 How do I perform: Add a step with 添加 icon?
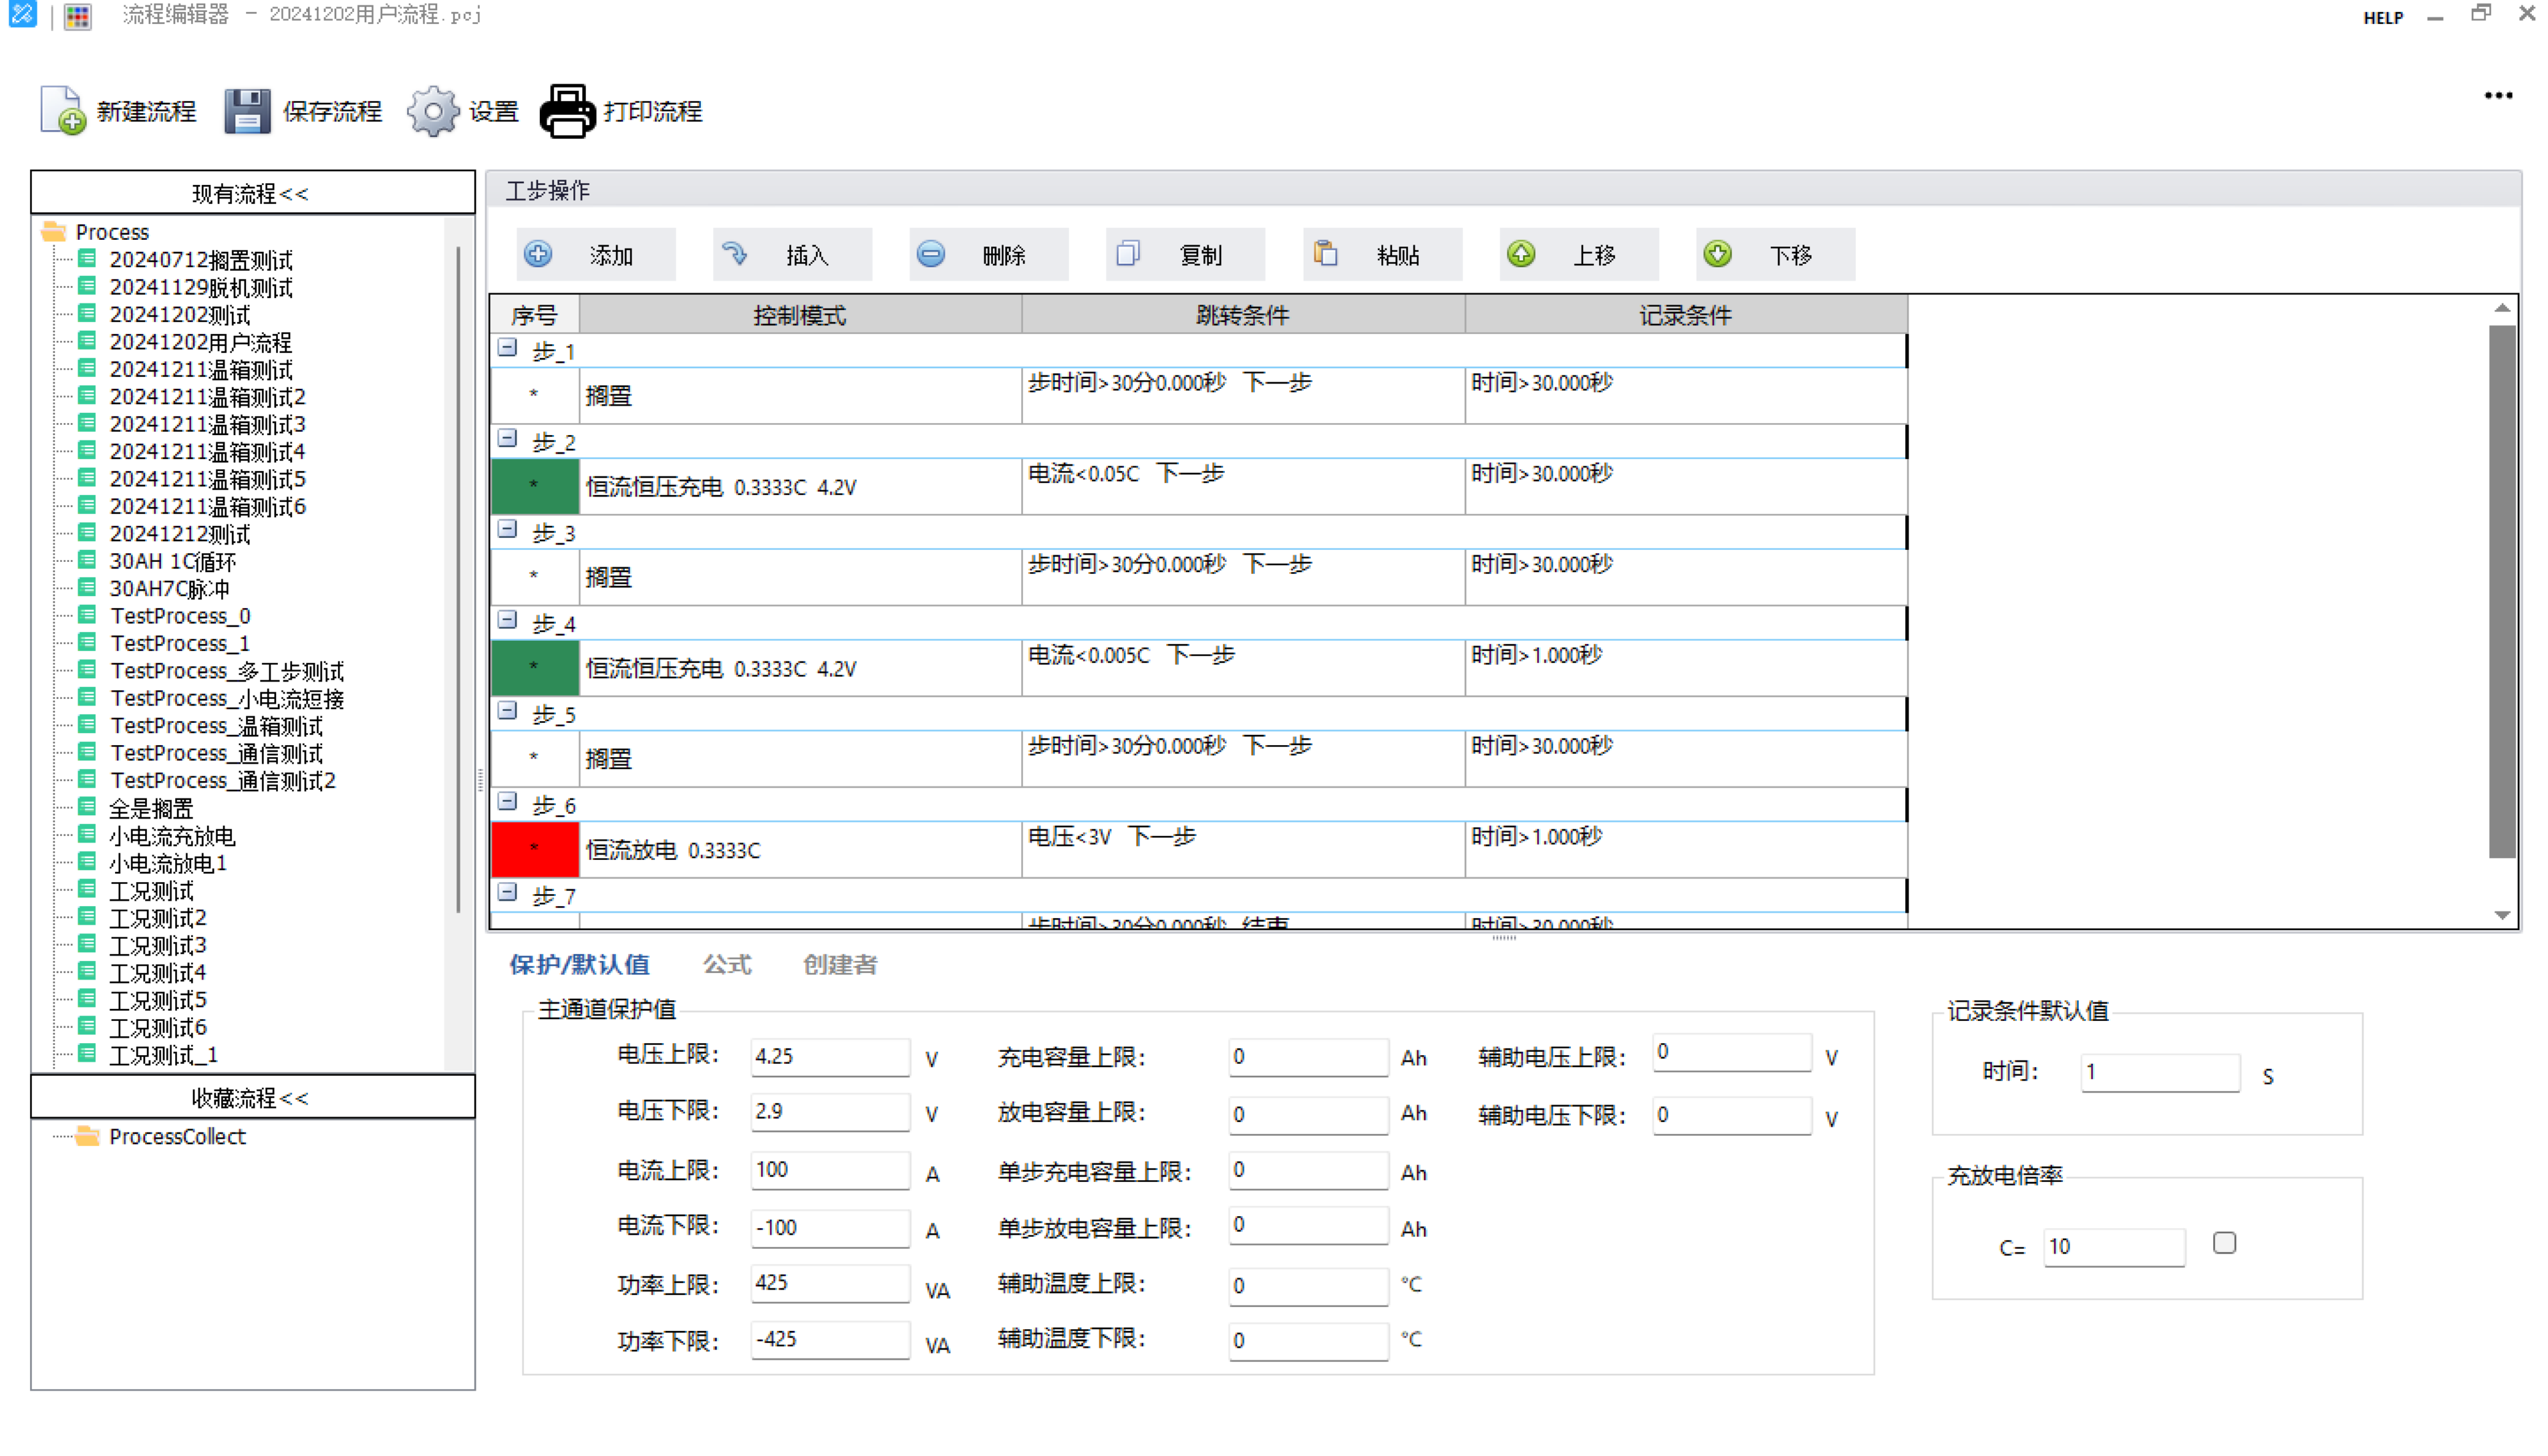(x=538, y=254)
